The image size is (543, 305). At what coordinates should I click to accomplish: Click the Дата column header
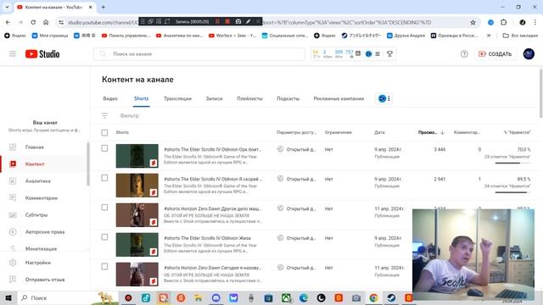pos(379,132)
